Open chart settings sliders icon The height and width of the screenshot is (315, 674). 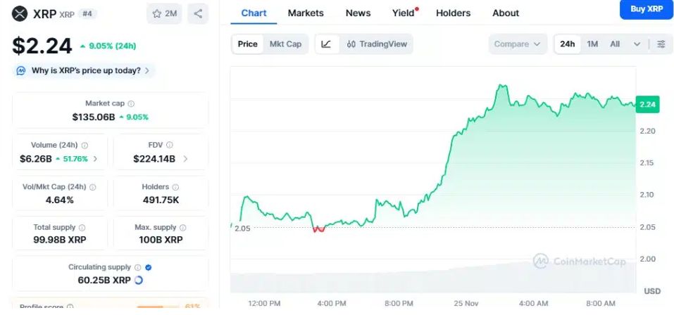tap(661, 44)
